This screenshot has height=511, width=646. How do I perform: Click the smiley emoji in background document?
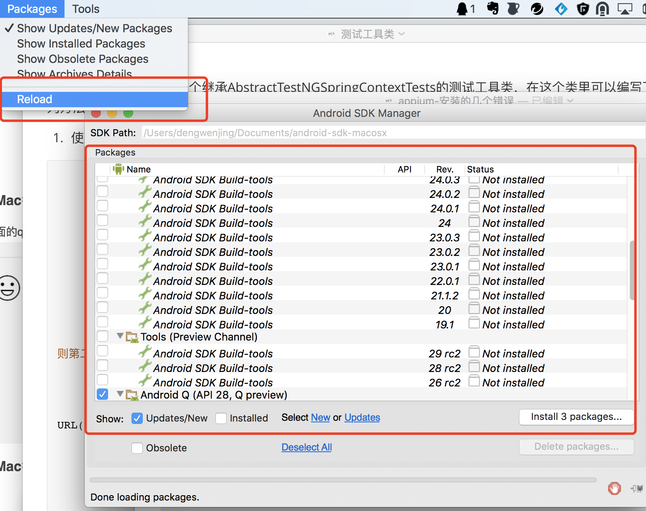(9, 288)
